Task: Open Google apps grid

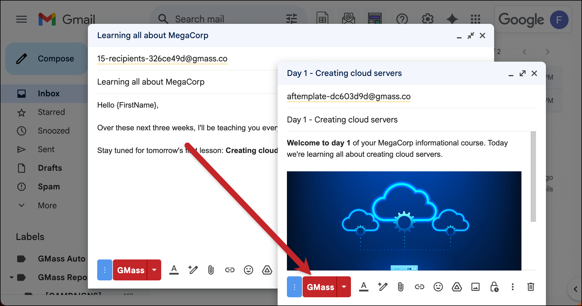Action: pyautogui.click(x=475, y=19)
